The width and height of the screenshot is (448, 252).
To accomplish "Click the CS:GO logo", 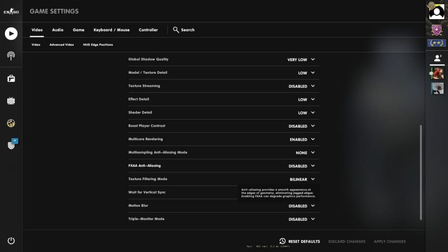I will [11, 11].
